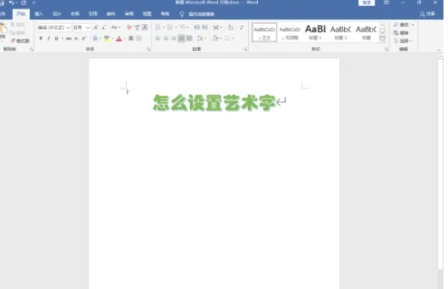Click the Increase Indent icon
This screenshot has width=448, height=289.
(205, 27)
